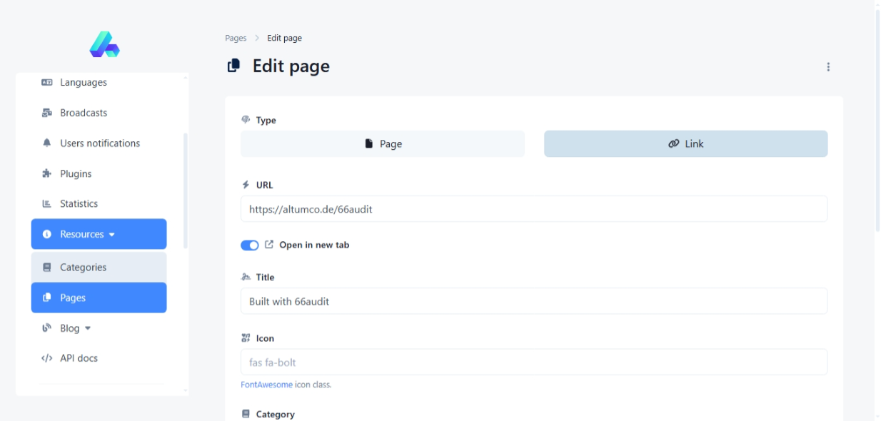Open Users notifications in the sidebar
This screenshot has height=421, width=881.
[99, 143]
